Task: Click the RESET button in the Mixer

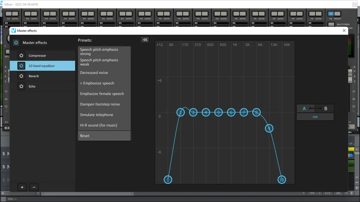Action: 338,14
